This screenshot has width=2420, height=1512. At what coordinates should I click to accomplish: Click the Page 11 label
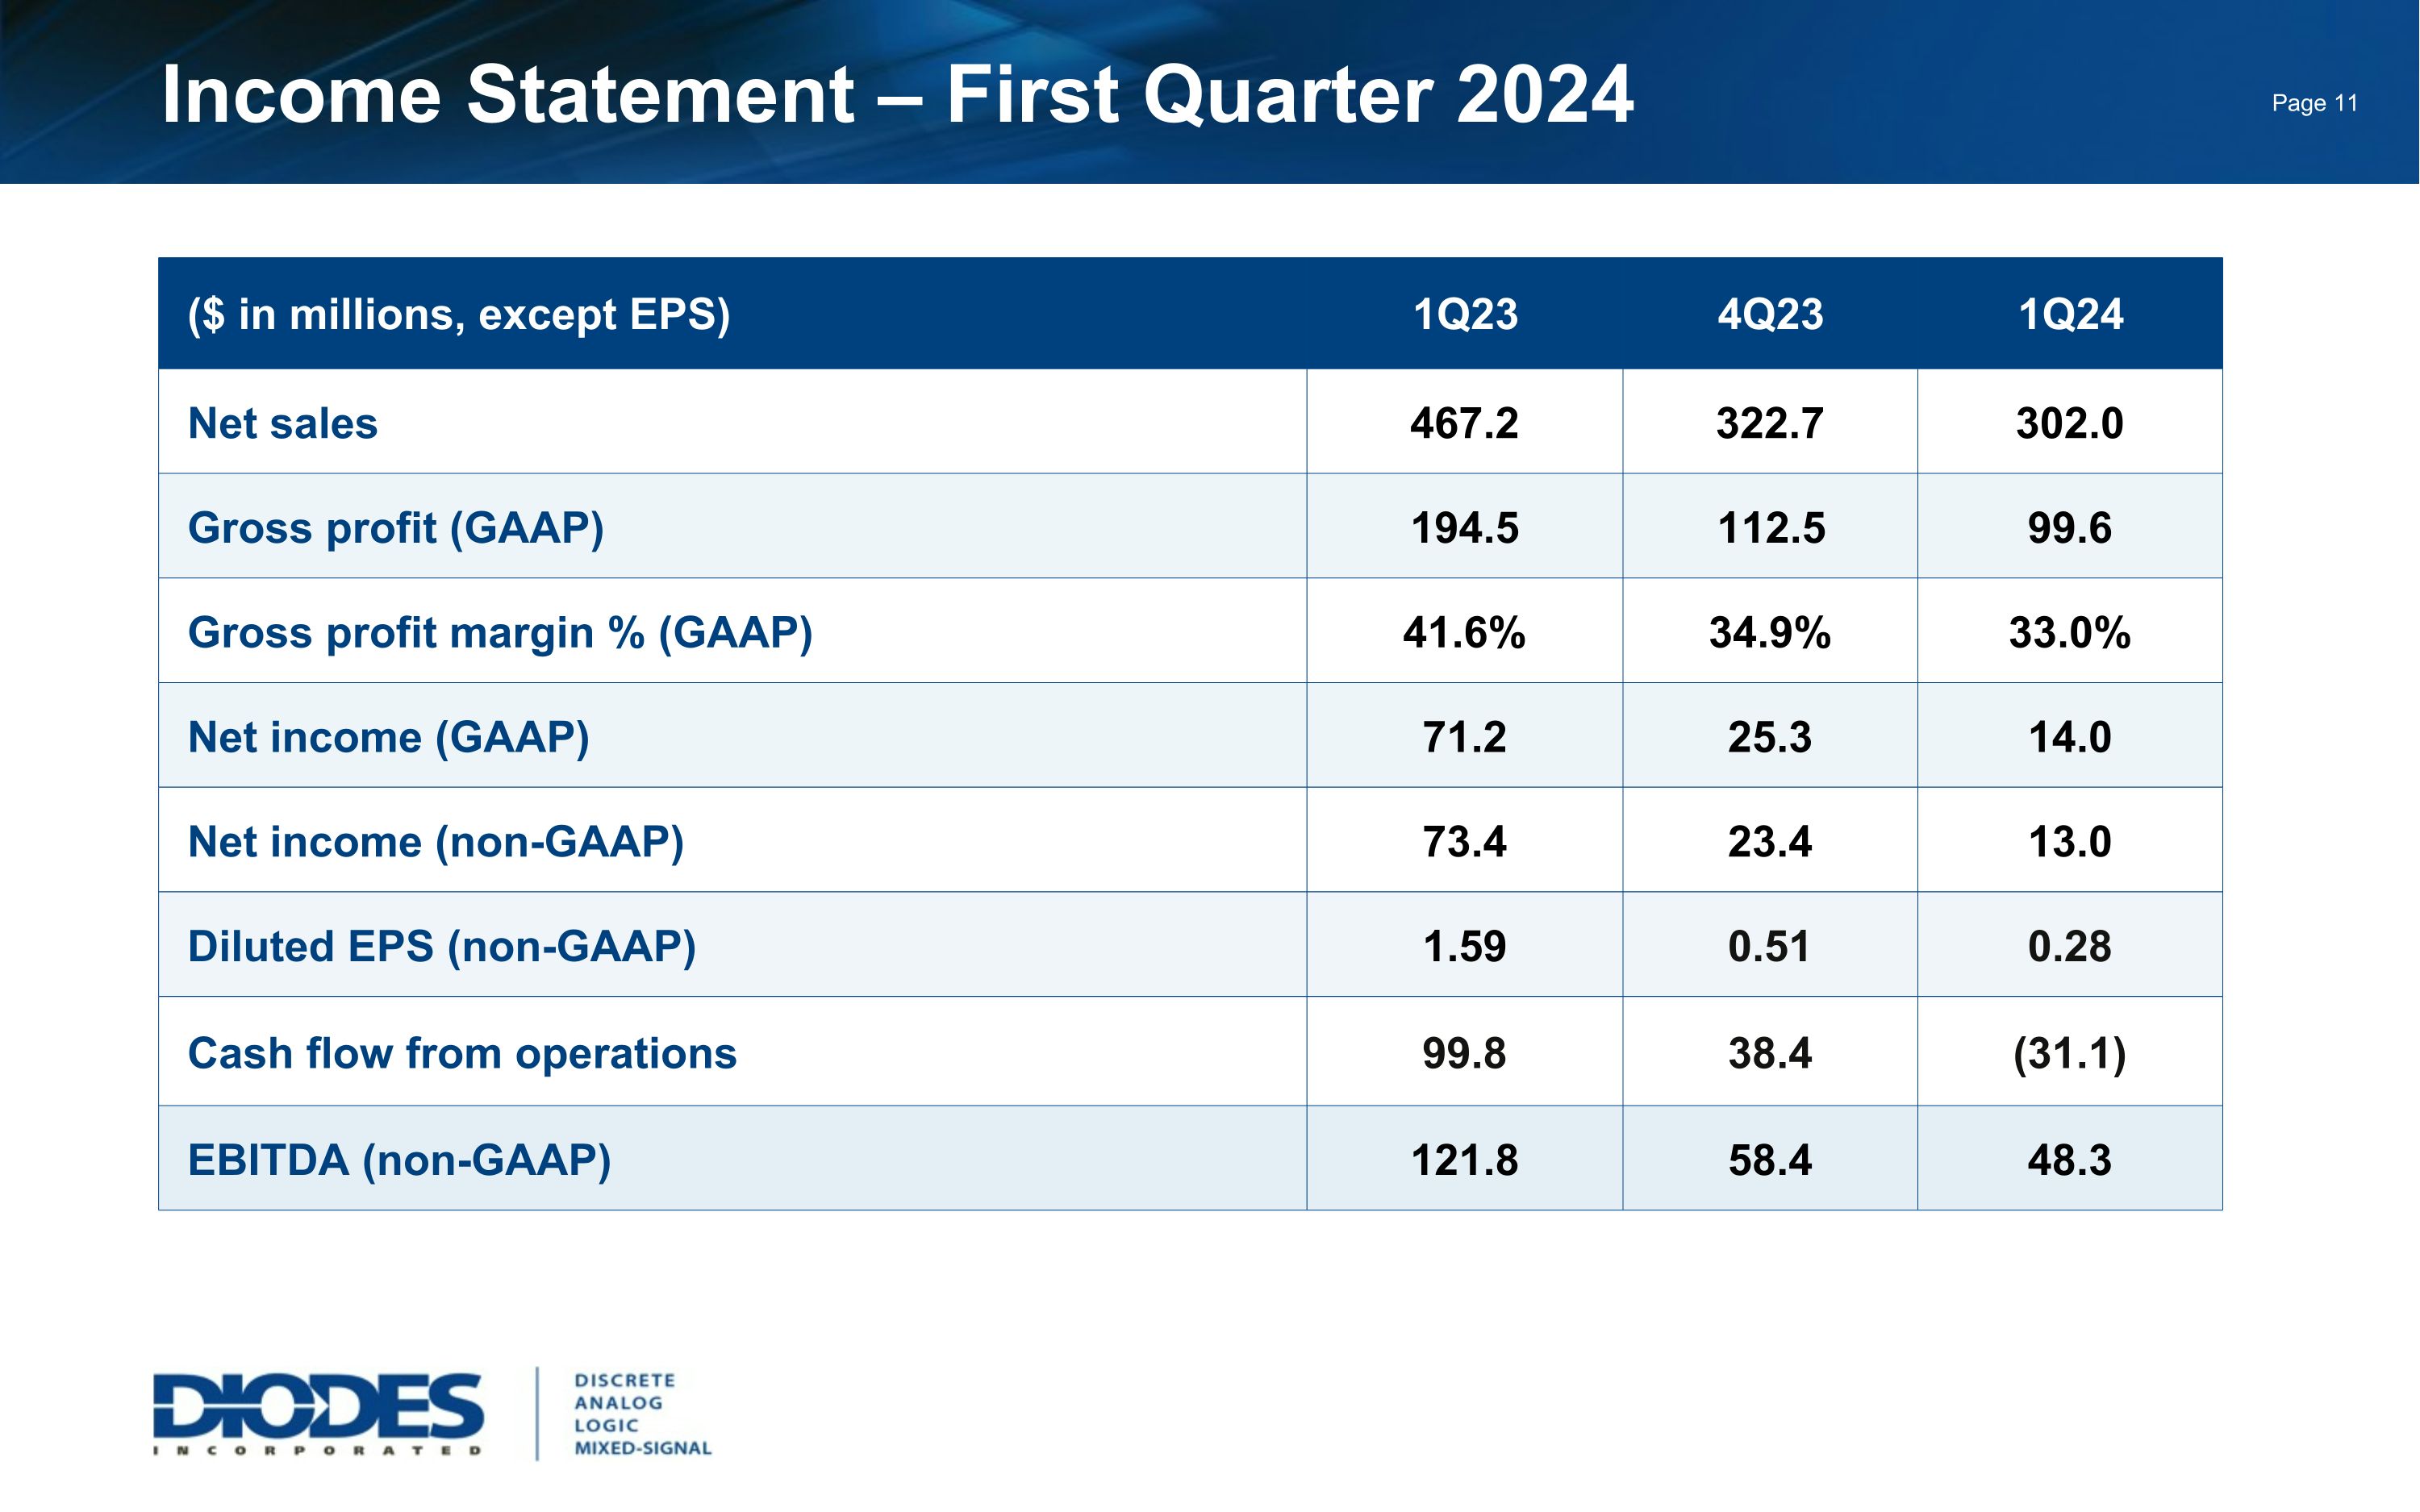pos(2314,103)
